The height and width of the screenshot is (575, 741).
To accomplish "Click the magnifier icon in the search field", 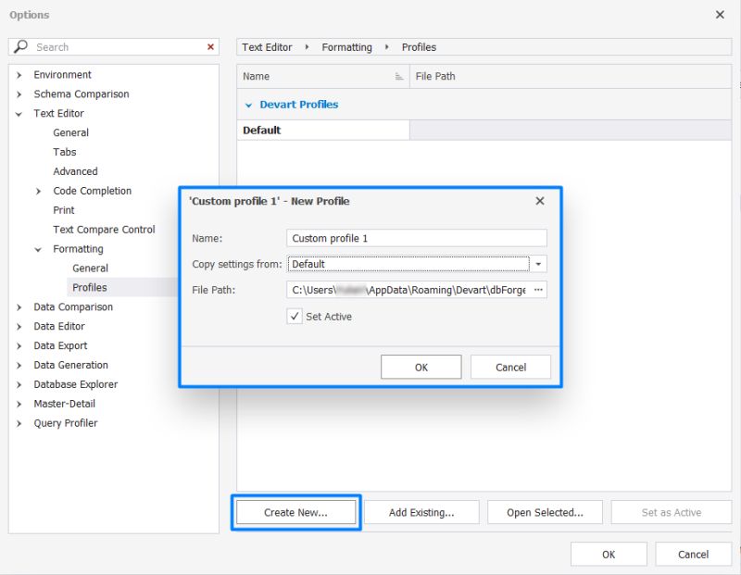I will point(19,46).
